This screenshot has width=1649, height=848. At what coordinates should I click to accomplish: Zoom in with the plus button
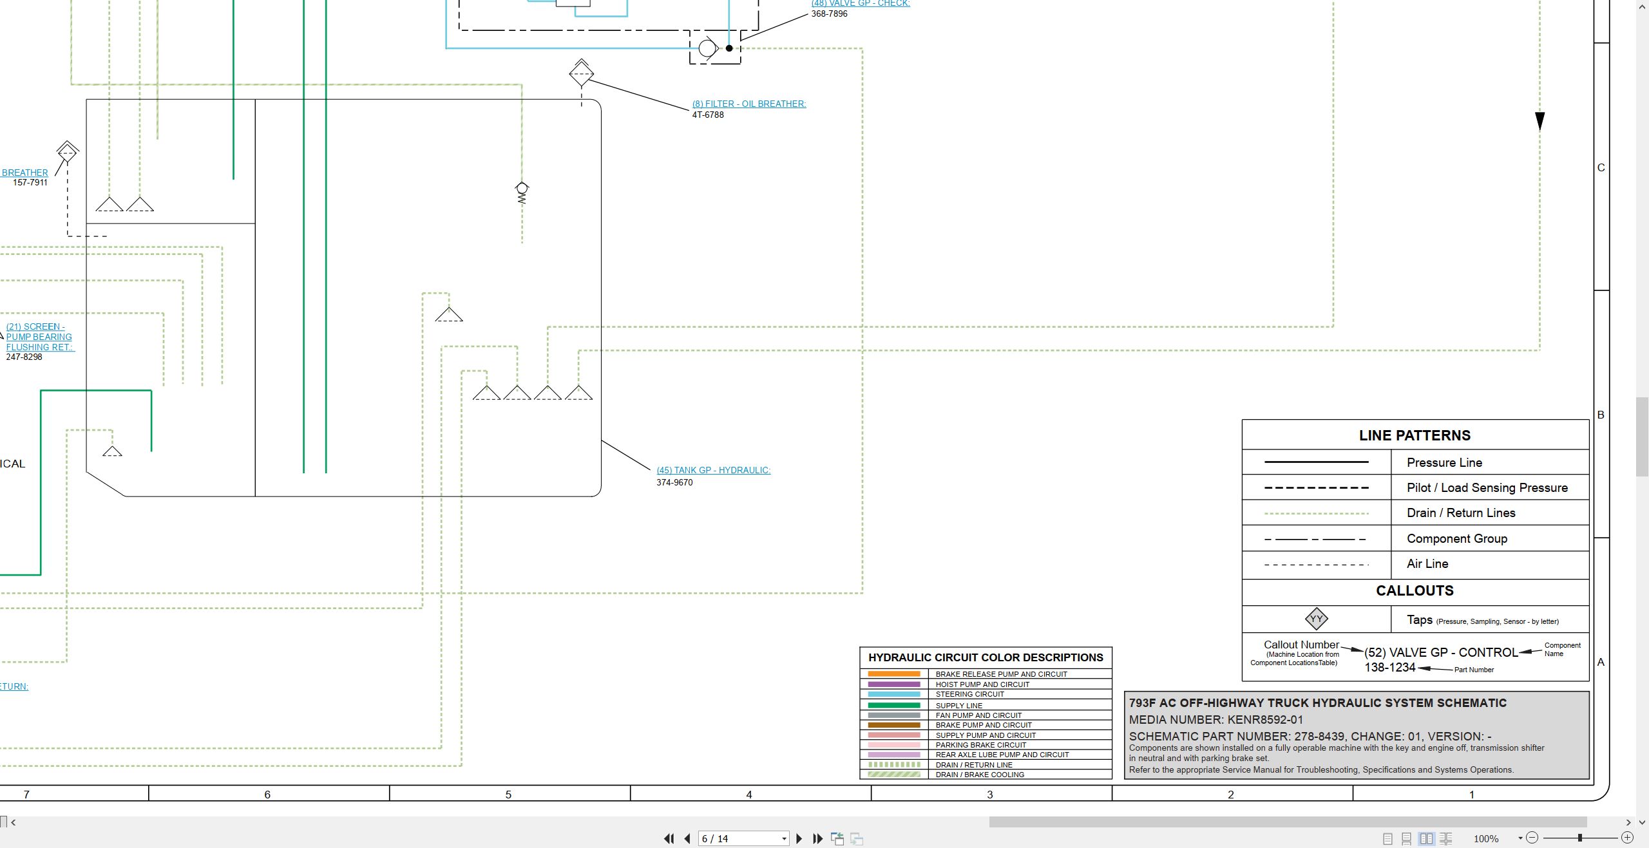[1627, 838]
